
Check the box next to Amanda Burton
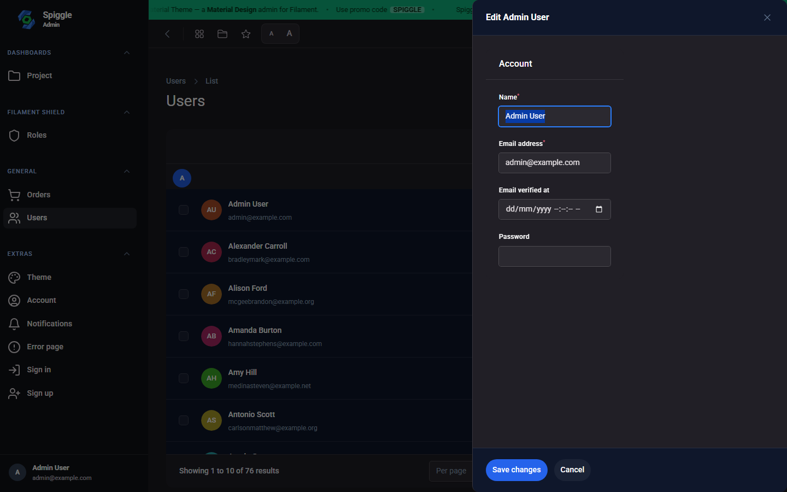(x=184, y=336)
